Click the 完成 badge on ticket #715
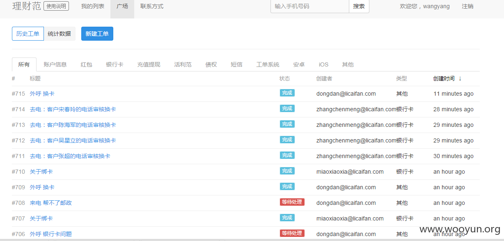 tap(287, 93)
